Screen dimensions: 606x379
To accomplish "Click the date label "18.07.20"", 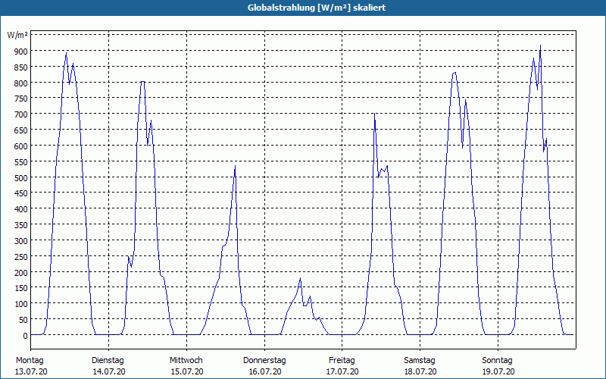I will click(420, 372).
